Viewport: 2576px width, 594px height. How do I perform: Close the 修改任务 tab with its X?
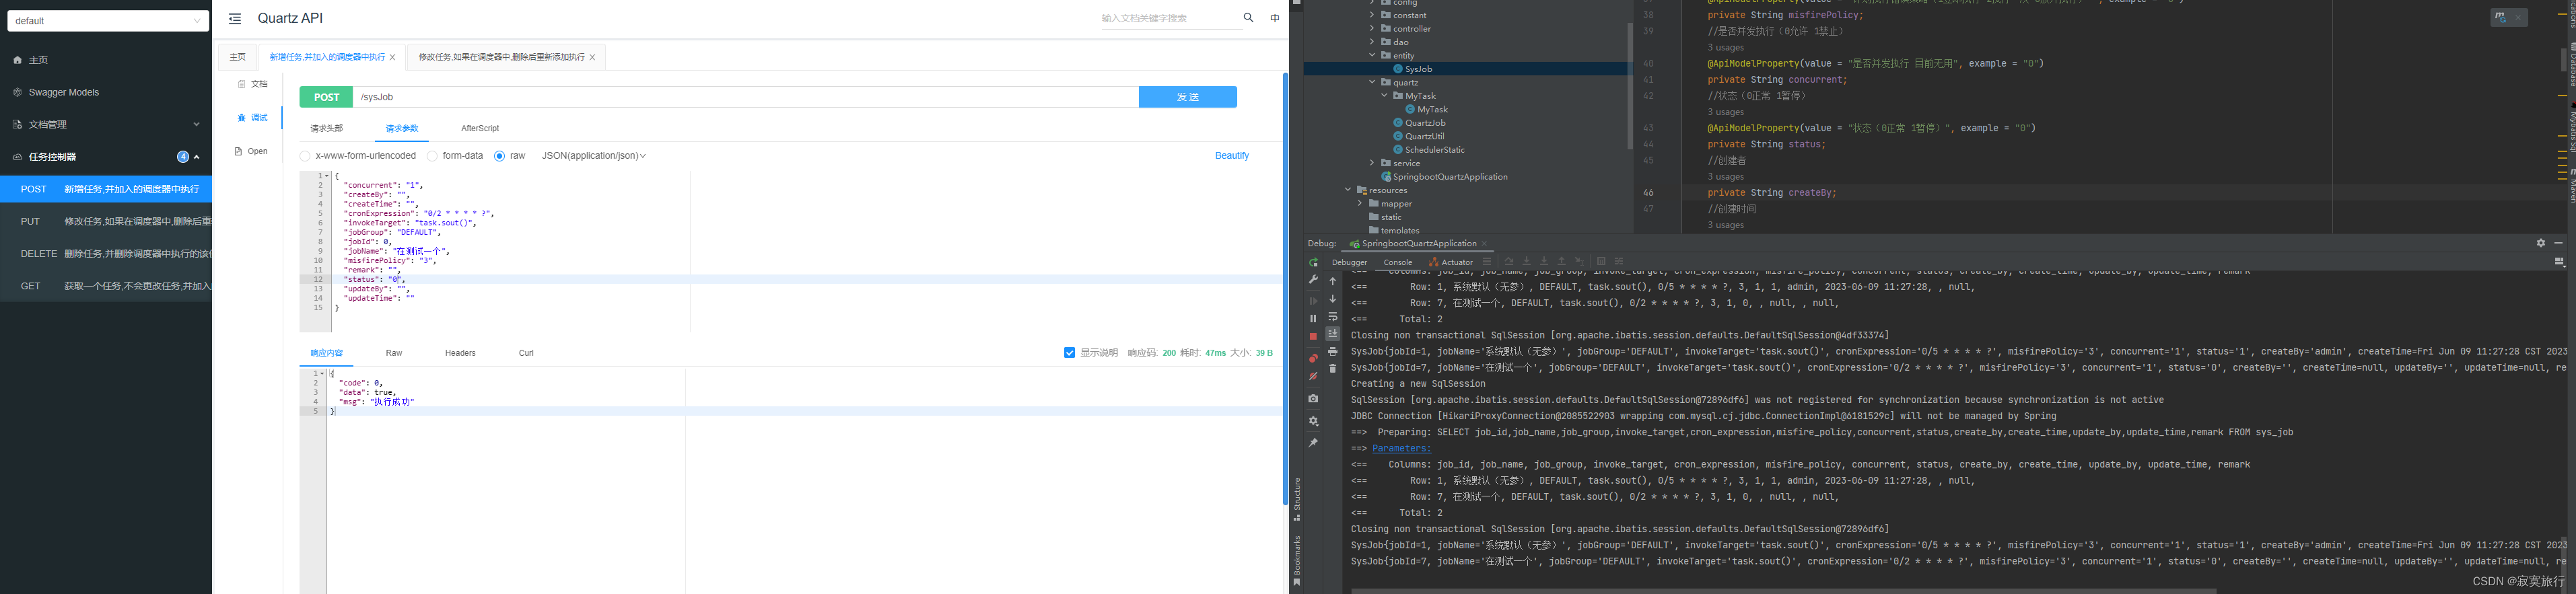coord(592,57)
